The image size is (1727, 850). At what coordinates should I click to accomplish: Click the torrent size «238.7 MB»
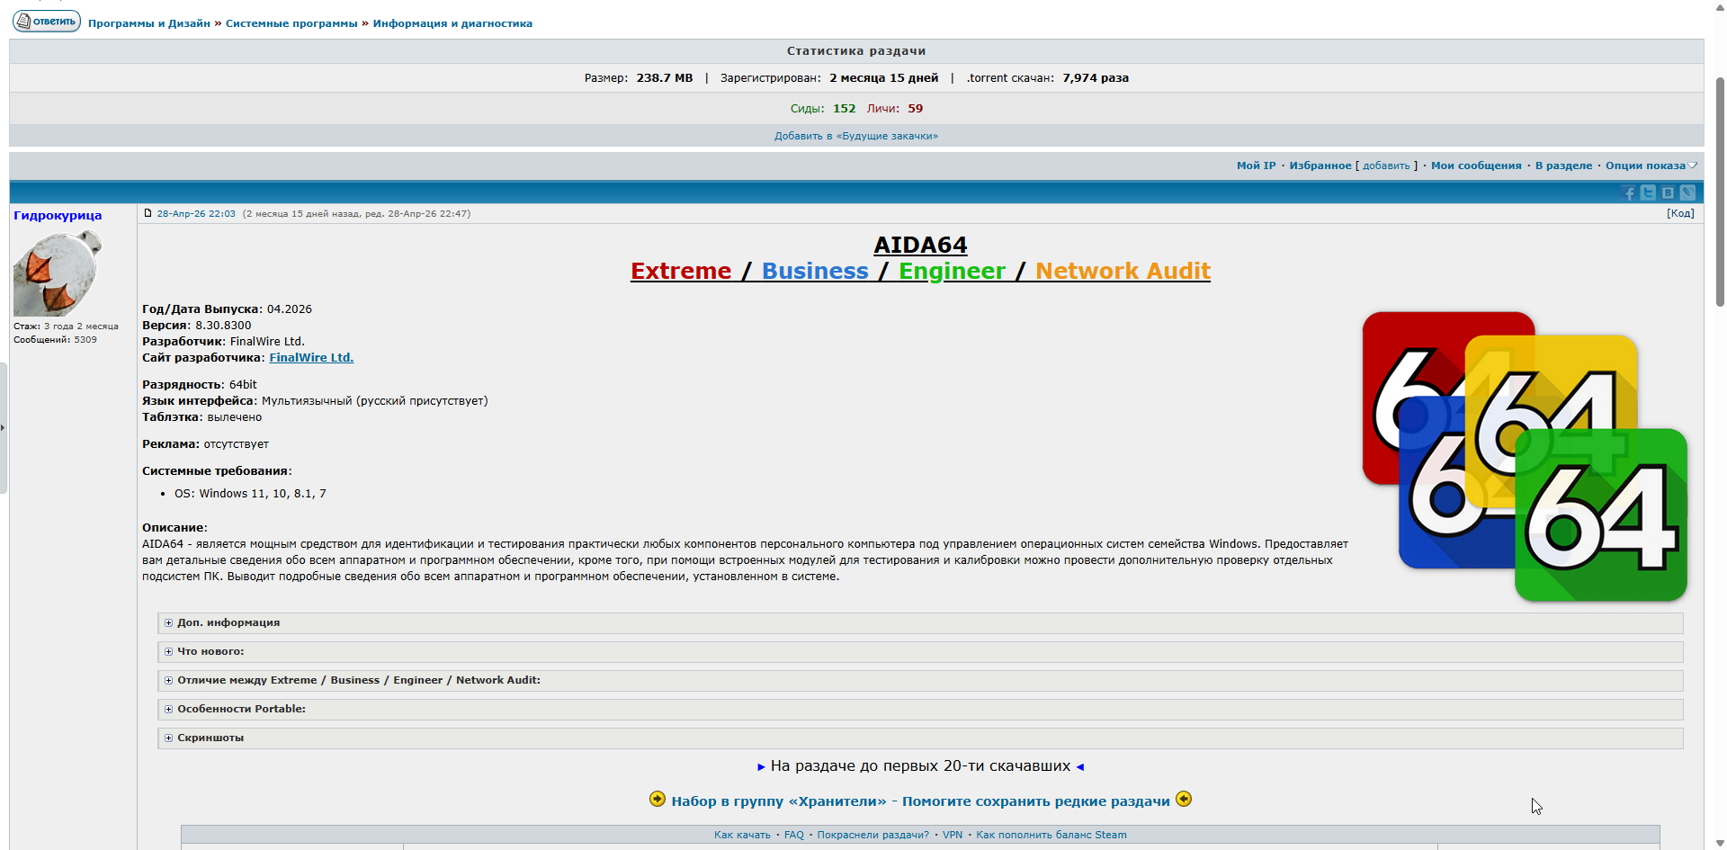click(x=665, y=78)
